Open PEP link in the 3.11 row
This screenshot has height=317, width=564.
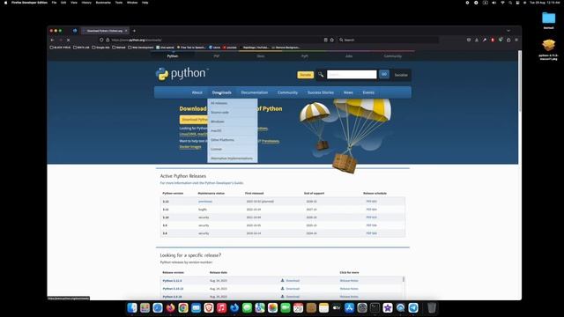point(371,210)
